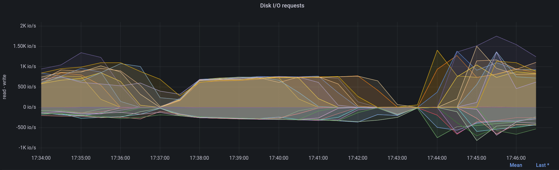Click the 1.50K io/s y-axis label
559x170 pixels.
click(x=24, y=46)
